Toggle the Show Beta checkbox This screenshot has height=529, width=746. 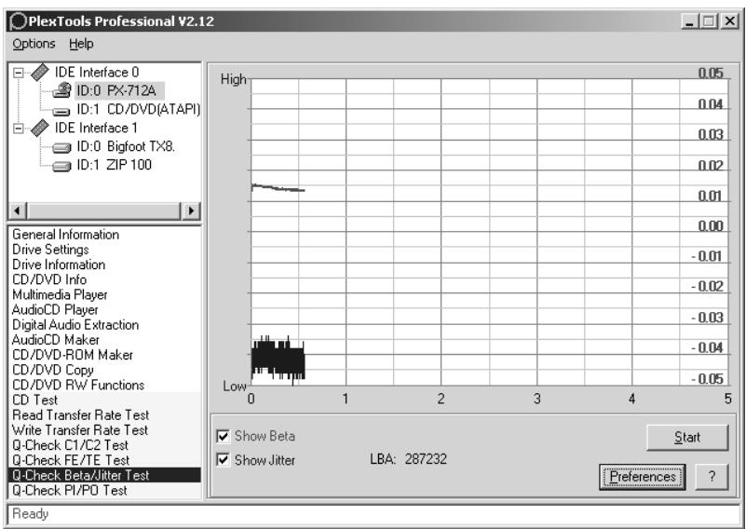[223, 436]
